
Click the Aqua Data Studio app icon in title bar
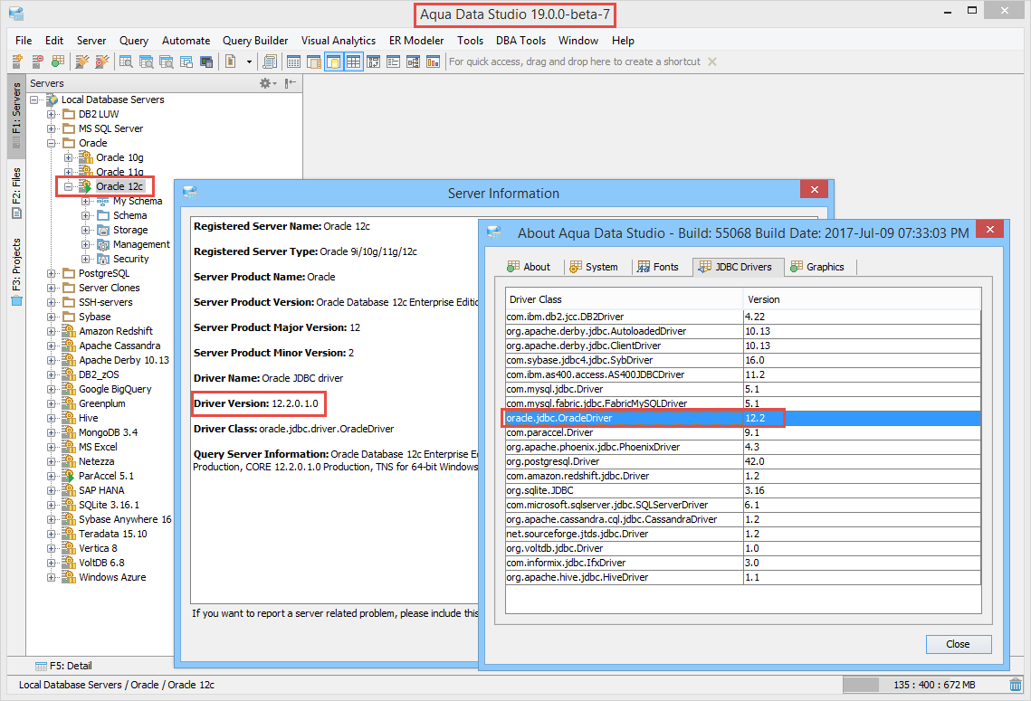(16, 14)
